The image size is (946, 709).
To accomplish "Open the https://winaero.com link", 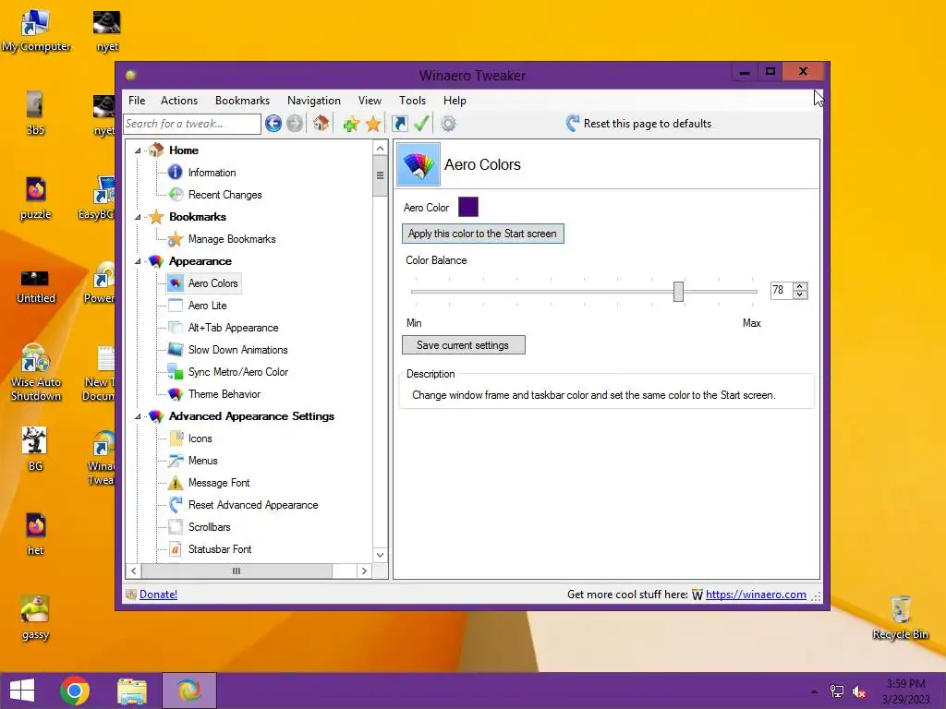I will [756, 595].
